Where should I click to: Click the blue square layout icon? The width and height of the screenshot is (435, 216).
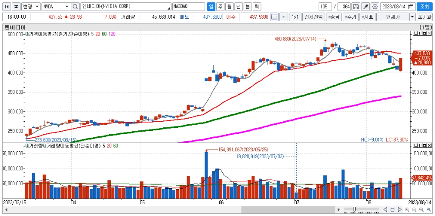click(x=274, y=17)
